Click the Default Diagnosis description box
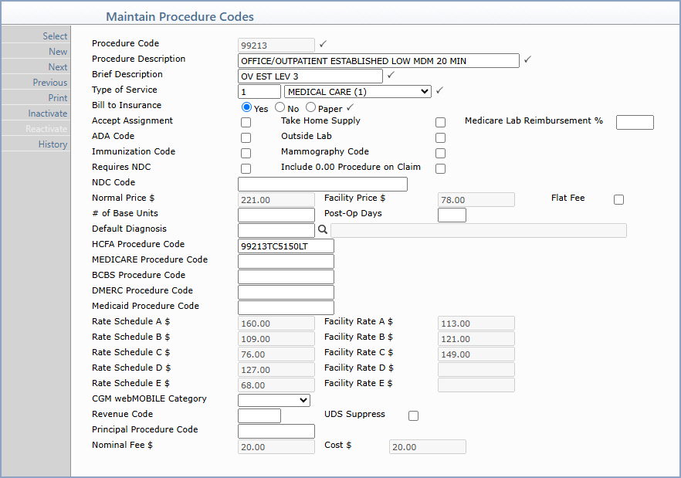Image resolution: width=681 pixels, height=478 pixels. 479,230
